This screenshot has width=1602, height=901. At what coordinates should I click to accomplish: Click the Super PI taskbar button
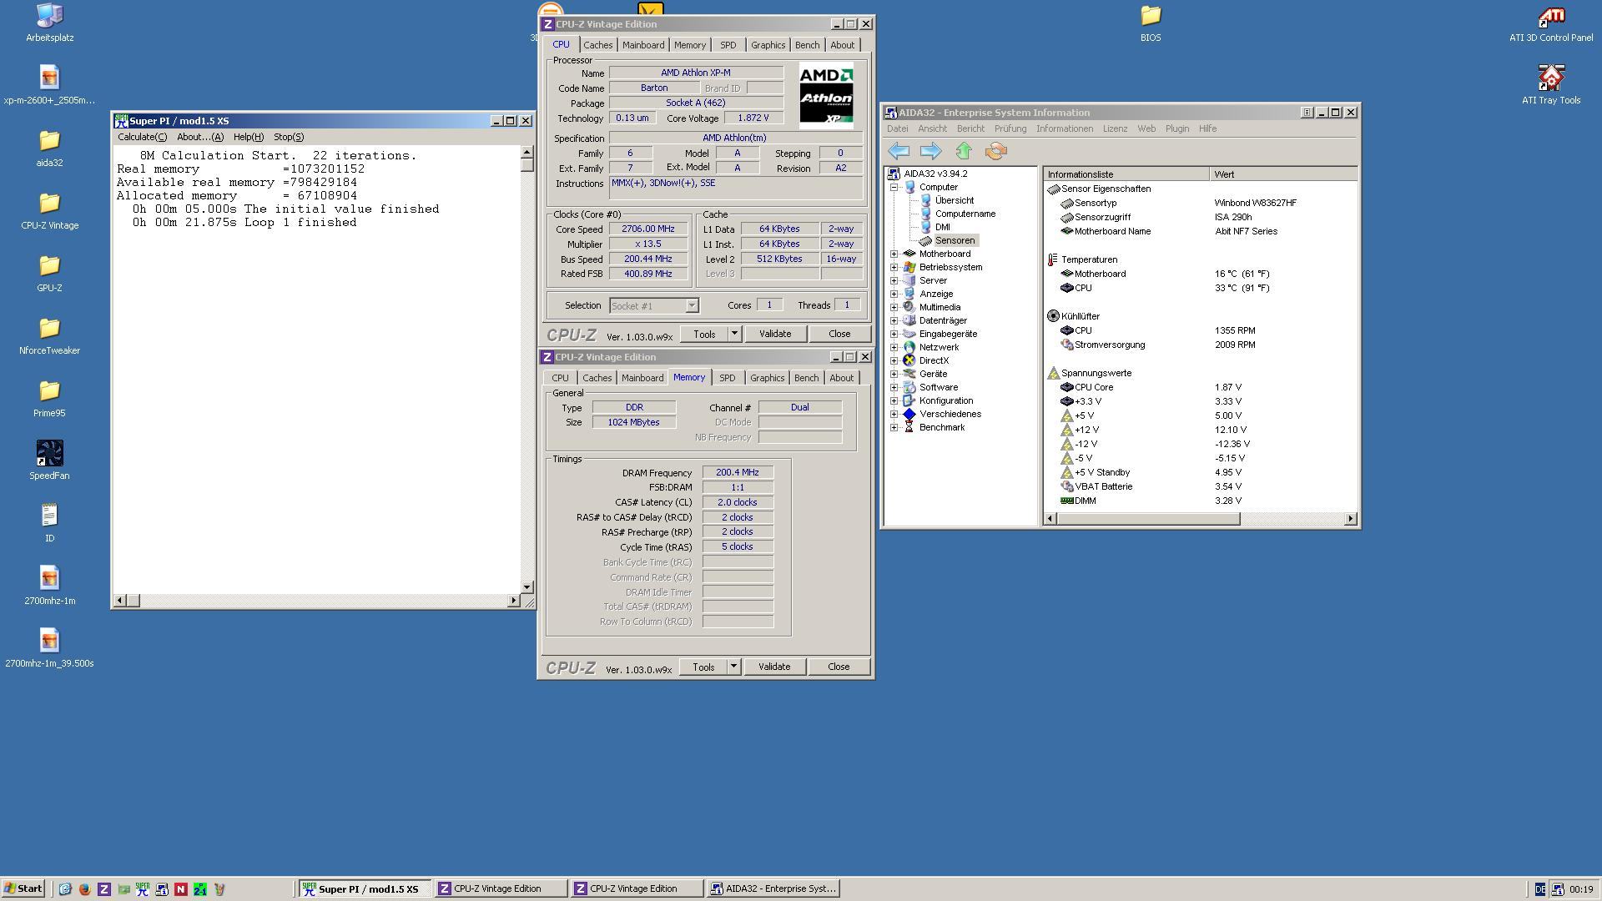click(x=365, y=888)
